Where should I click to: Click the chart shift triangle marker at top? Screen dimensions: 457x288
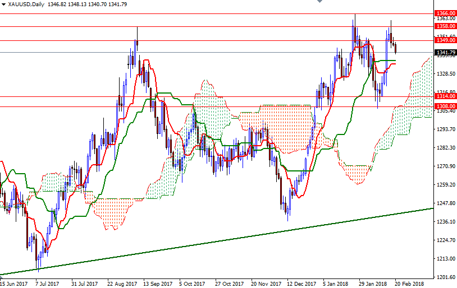tap(319, 2)
